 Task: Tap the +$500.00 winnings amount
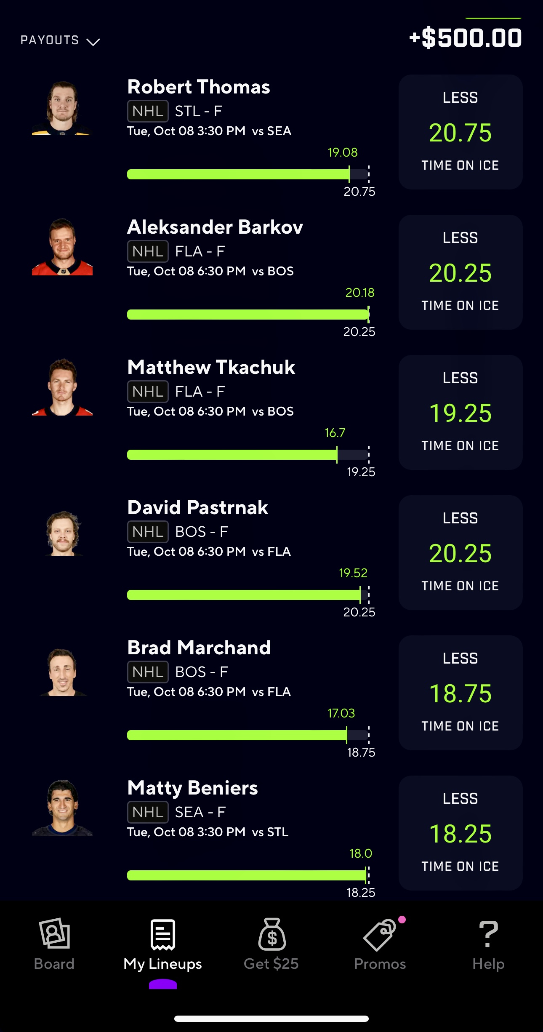tap(466, 38)
